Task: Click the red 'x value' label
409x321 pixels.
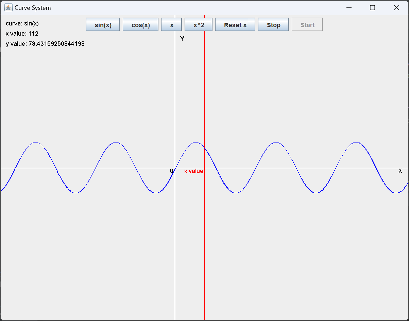Action: [x=193, y=171]
